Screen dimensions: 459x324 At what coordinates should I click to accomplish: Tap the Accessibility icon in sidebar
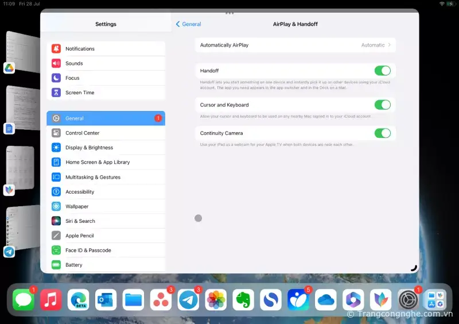tap(56, 192)
